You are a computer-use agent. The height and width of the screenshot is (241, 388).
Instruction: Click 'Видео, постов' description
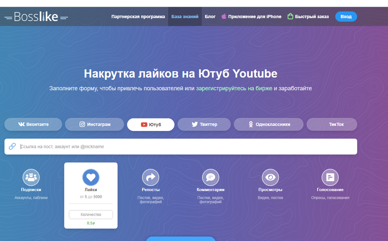(x=270, y=198)
